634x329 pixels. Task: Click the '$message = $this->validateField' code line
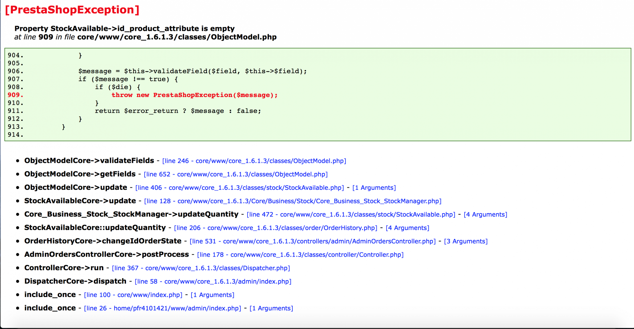pyautogui.click(x=193, y=71)
